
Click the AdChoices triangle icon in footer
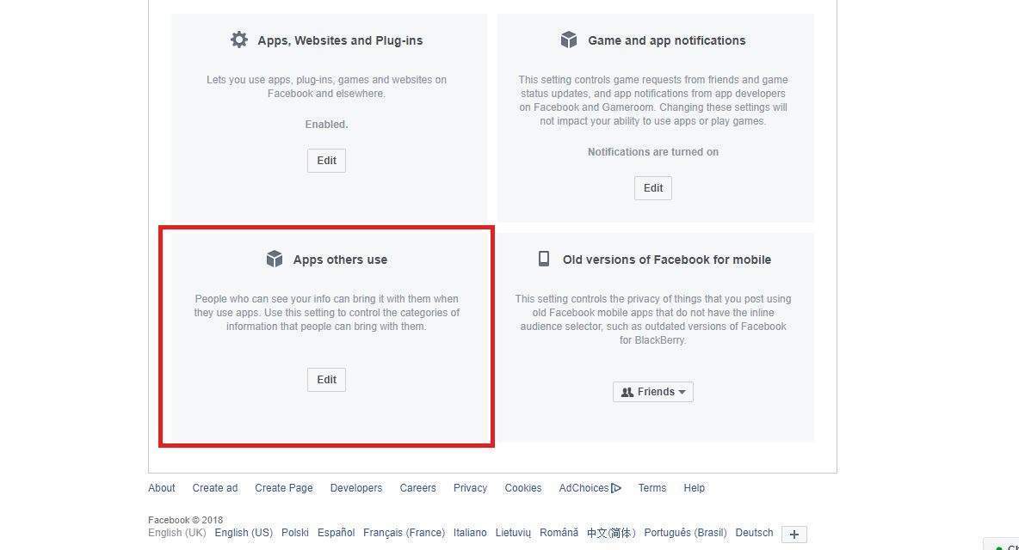click(616, 488)
